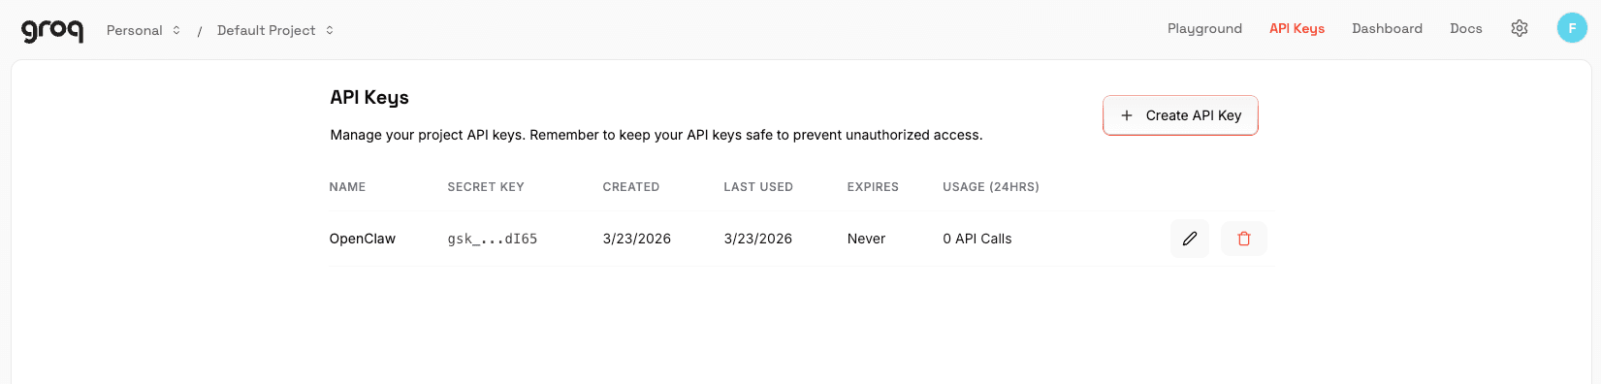
Task: Open the user avatar F menu
Action: (1572, 28)
